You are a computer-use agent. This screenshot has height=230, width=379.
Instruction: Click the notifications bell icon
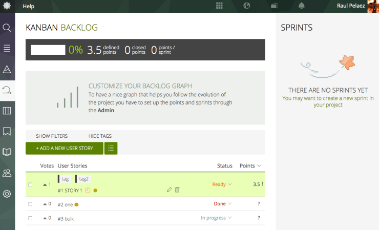pyautogui.click(x=301, y=6)
